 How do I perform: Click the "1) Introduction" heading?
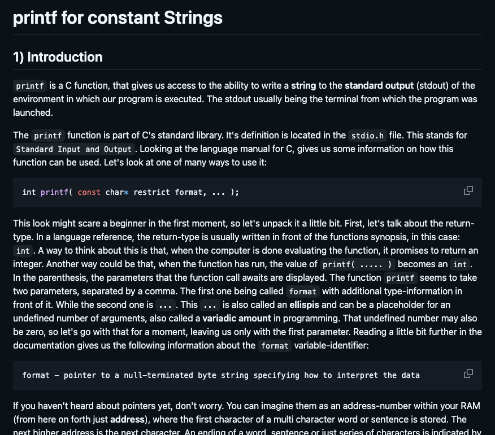(58, 57)
